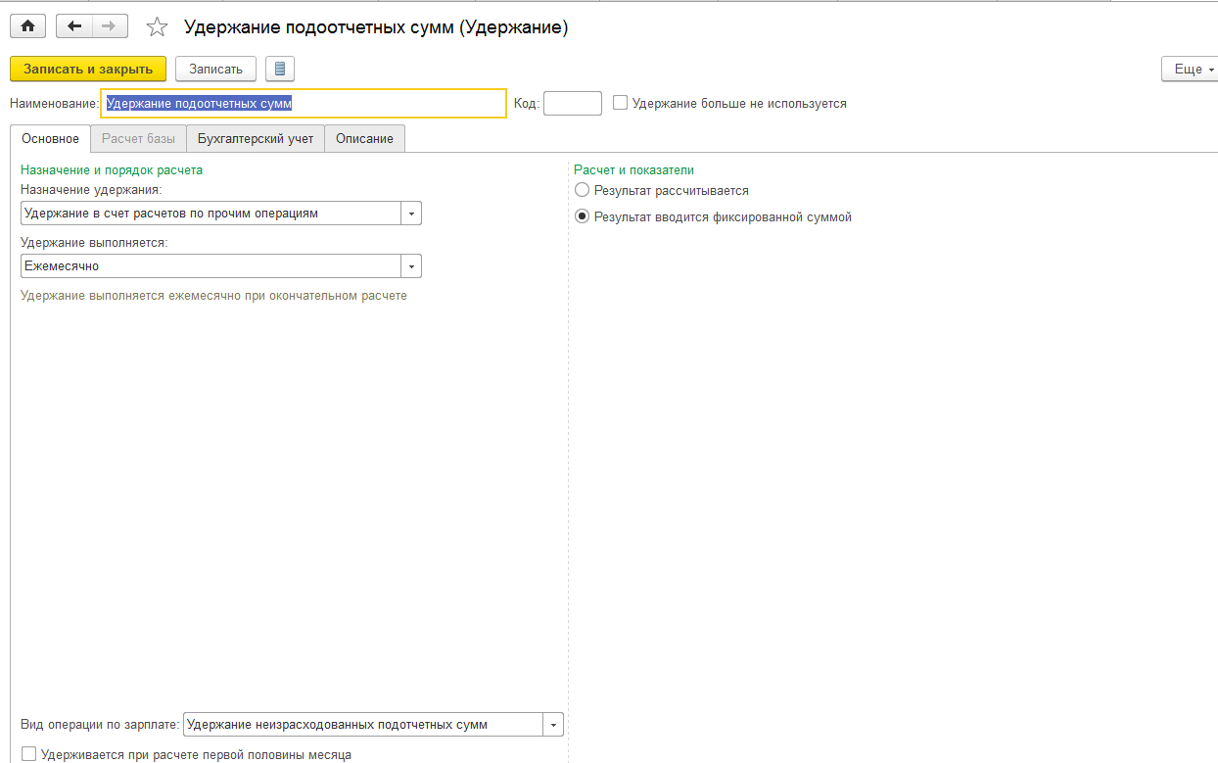Viewport: 1218px width, 763px height.
Task: Expand the Назначение удержания dropdown arrow
Action: [x=411, y=213]
